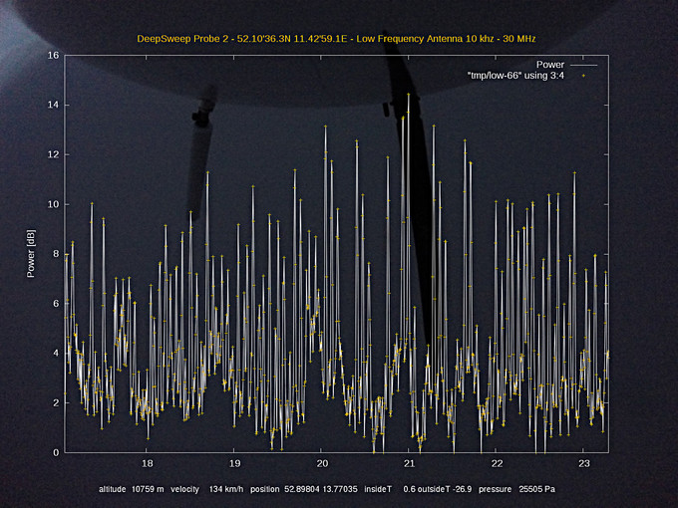Click the 'altitude' label in the status line
The width and height of the screenshot is (678, 508).
point(112,489)
